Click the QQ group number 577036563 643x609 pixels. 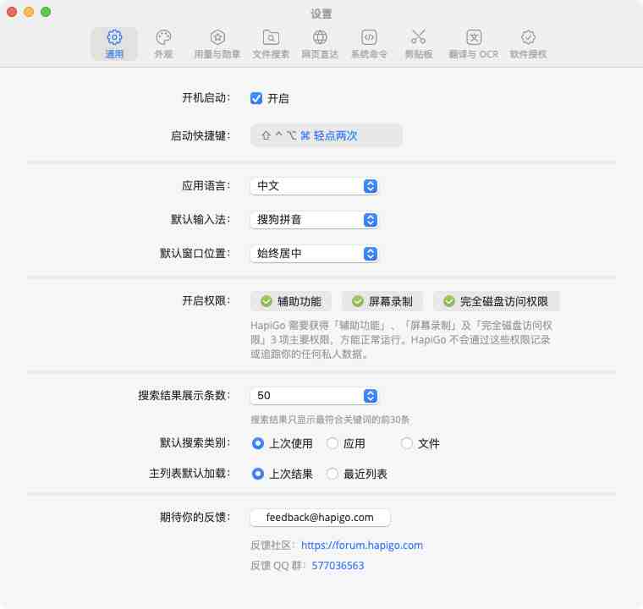point(338,566)
